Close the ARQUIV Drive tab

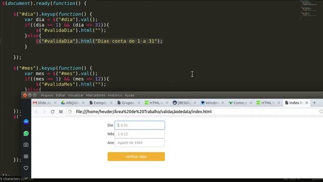click(83, 103)
